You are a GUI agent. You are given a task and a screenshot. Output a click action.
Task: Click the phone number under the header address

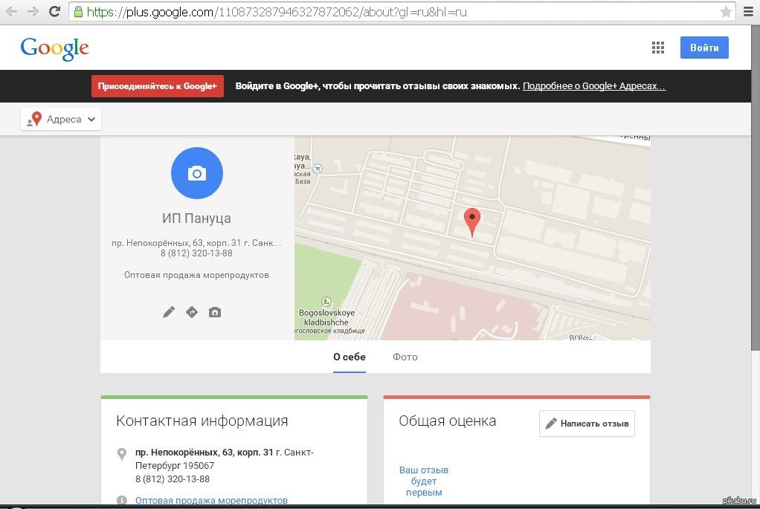(196, 253)
